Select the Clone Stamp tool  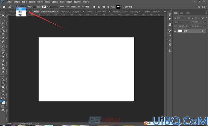click(x=3, y=49)
